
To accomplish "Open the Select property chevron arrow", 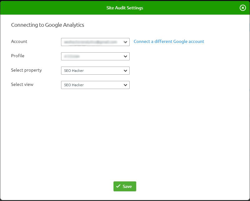I will (125, 71).
